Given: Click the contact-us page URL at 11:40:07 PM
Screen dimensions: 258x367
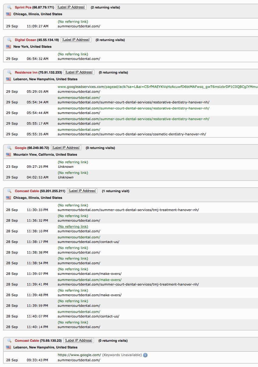Looking at the screenshot, I should (x=88, y=316).
